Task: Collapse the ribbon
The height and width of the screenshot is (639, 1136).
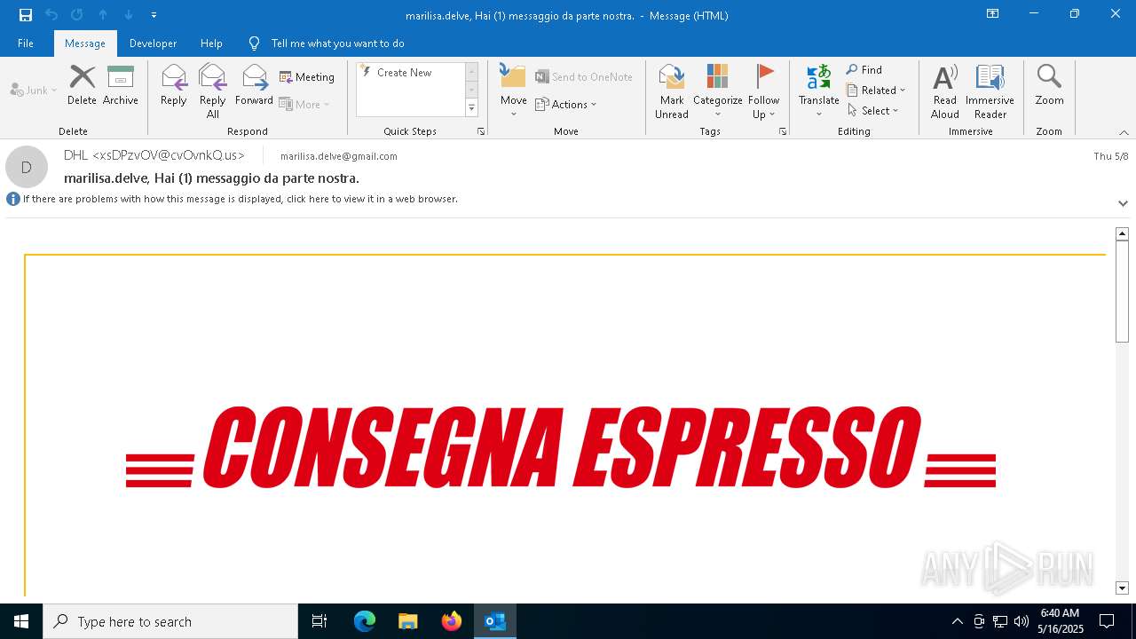Action: tap(1124, 132)
